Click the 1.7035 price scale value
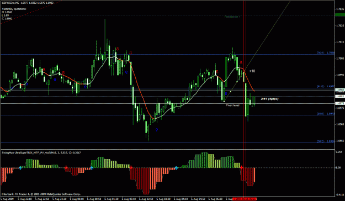 point(340,9)
